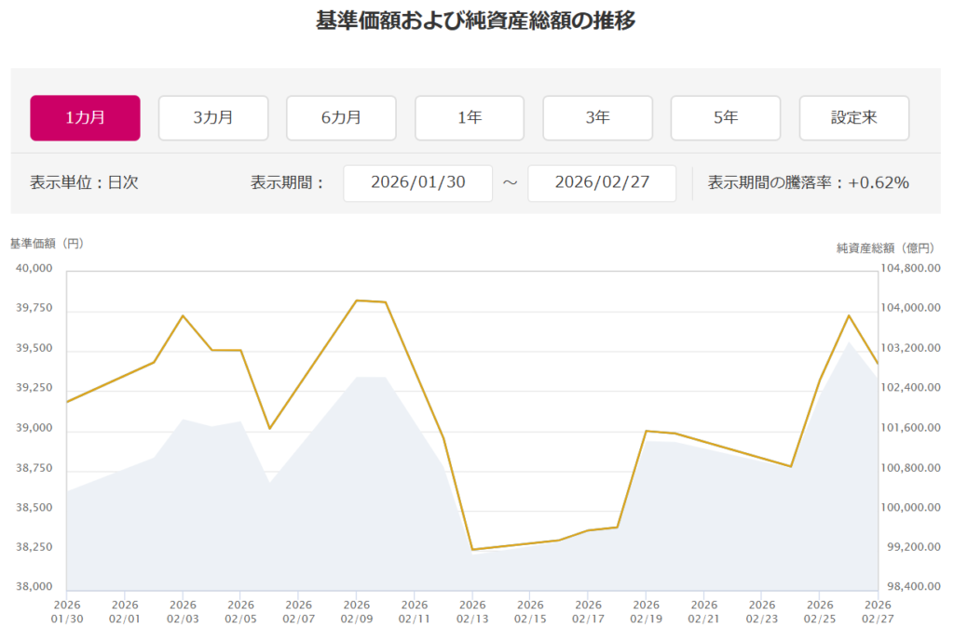Click the line peak at 02/26

click(x=849, y=315)
